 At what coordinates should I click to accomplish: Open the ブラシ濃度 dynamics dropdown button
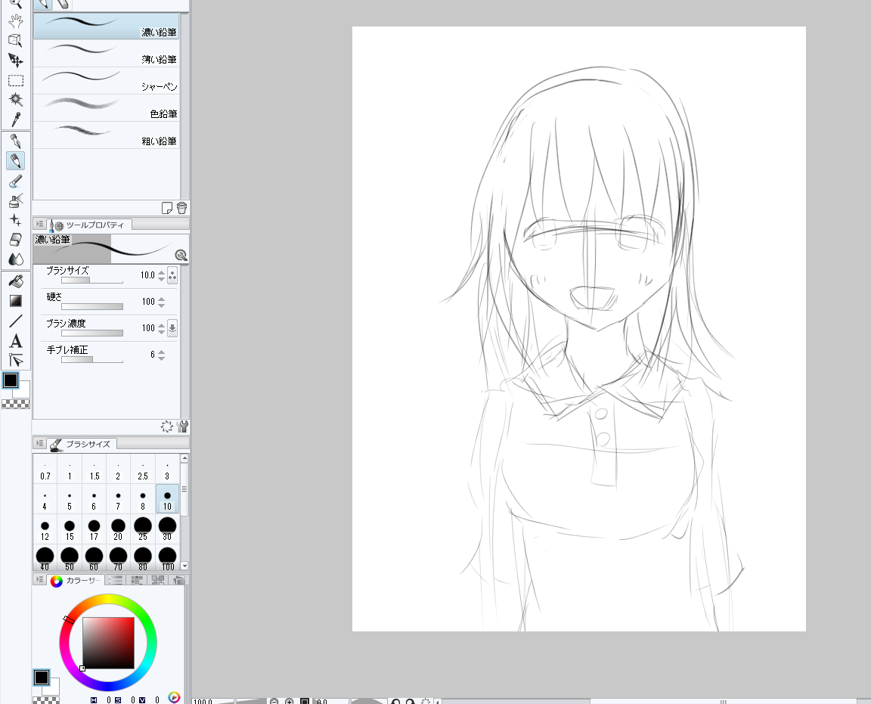click(x=172, y=328)
